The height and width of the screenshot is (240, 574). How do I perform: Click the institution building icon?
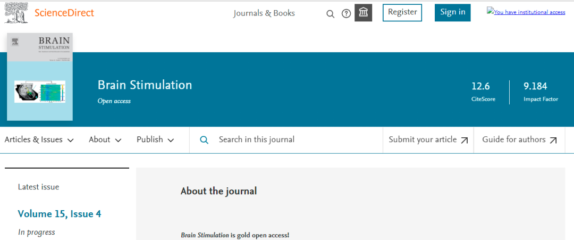pos(364,13)
